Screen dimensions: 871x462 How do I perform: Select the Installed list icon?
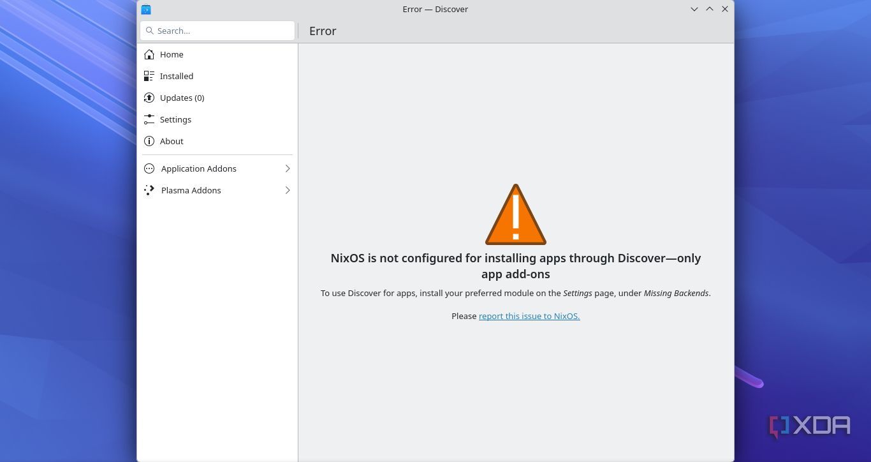[x=149, y=76]
